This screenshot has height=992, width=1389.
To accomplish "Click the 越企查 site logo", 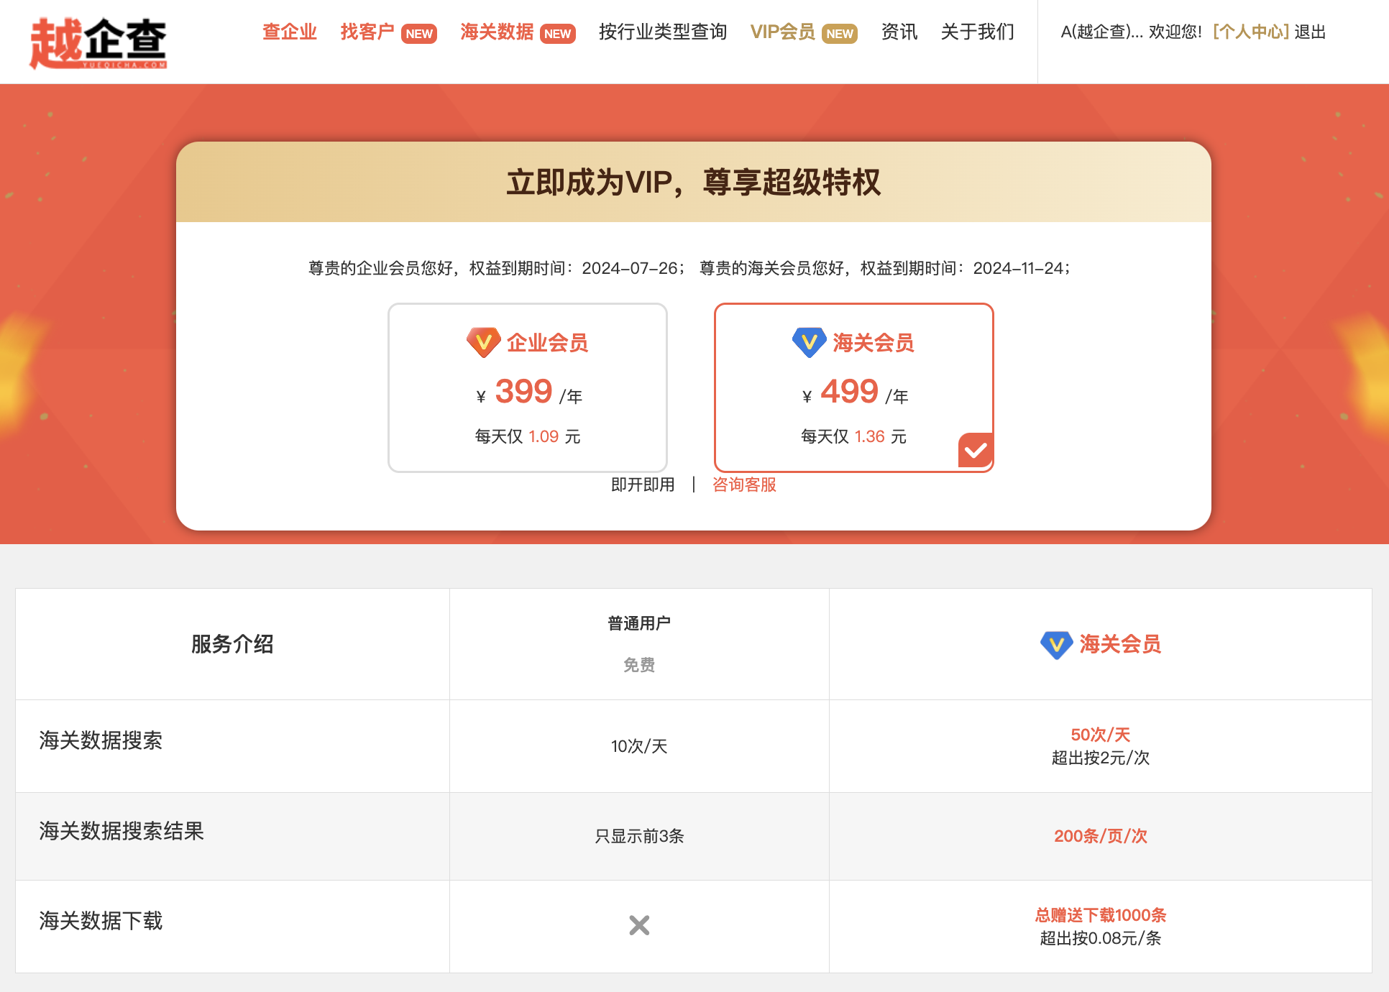I will coord(98,43).
